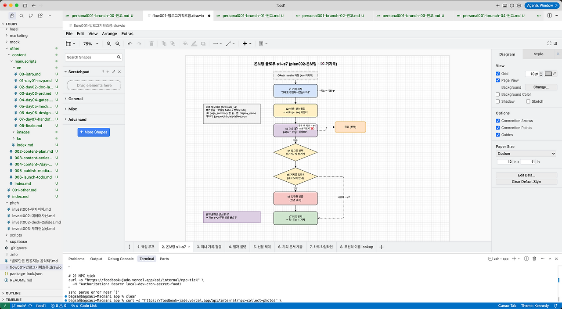The image size is (562, 309).
Task: Toggle the Guides checkbox
Action: coord(497,135)
